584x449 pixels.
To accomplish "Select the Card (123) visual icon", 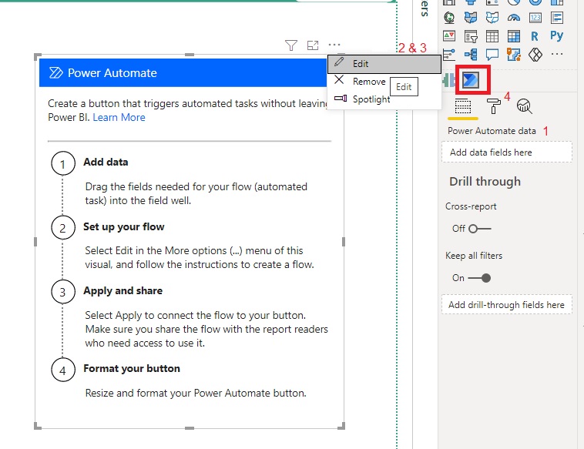I will pos(535,18).
